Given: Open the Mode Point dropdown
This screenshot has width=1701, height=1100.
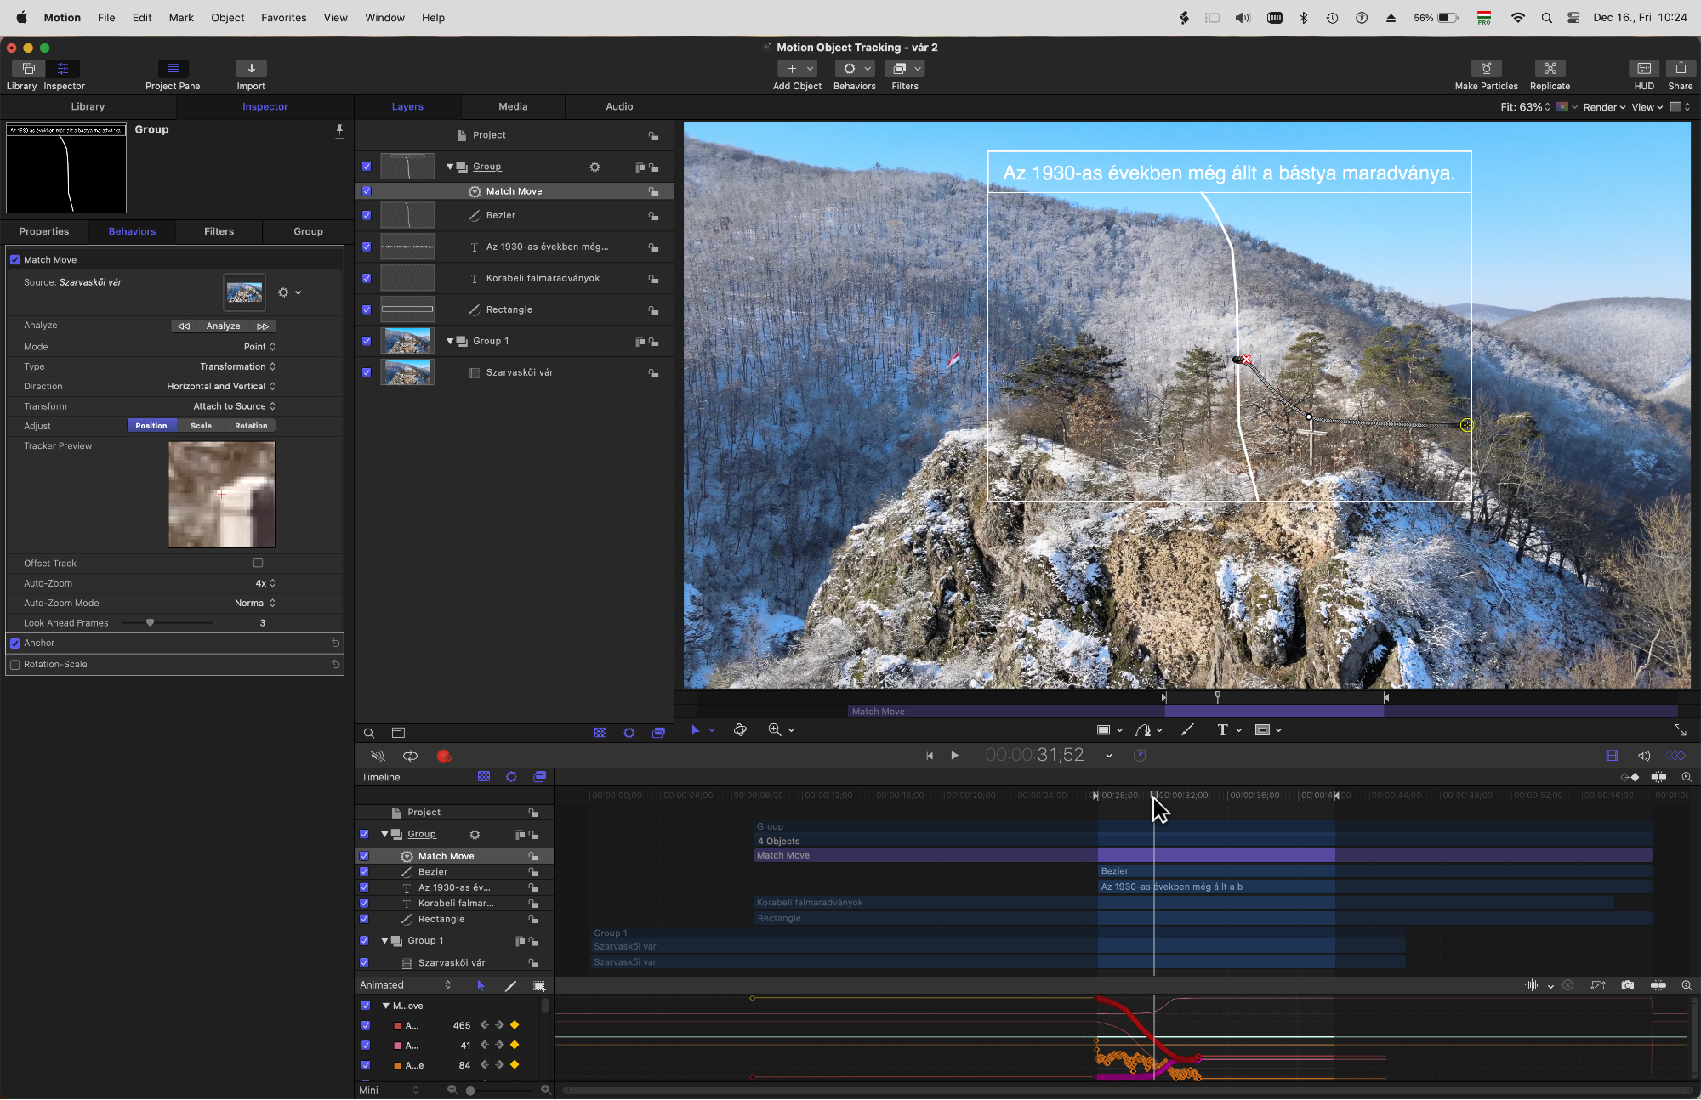Looking at the screenshot, I should [x=259, y=347].
